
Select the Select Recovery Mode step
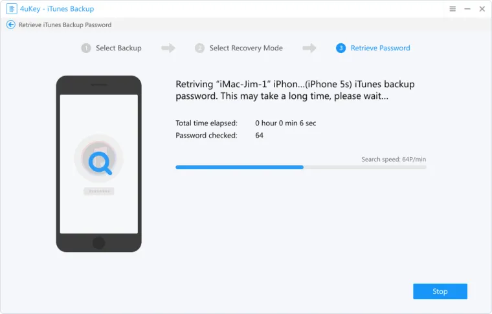click(246, 48)
